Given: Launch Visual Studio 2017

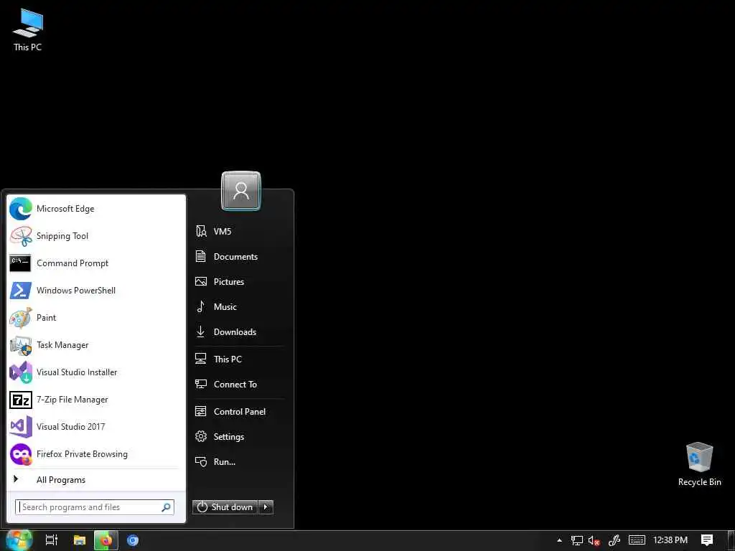Looking at the screenshot, I should coord(97,426).
